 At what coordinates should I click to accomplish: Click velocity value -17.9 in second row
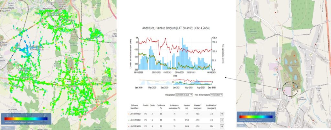(198, 120)
